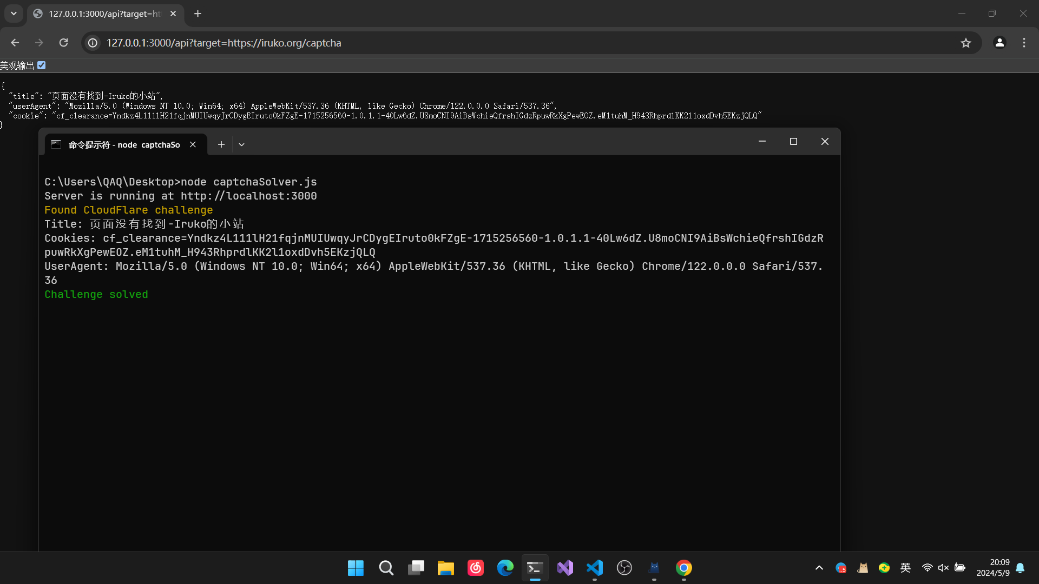Open Microsoft Edge from taskbar
Image resolution: width=1039 pixels, height=584 pixels.
coord(505,568)
